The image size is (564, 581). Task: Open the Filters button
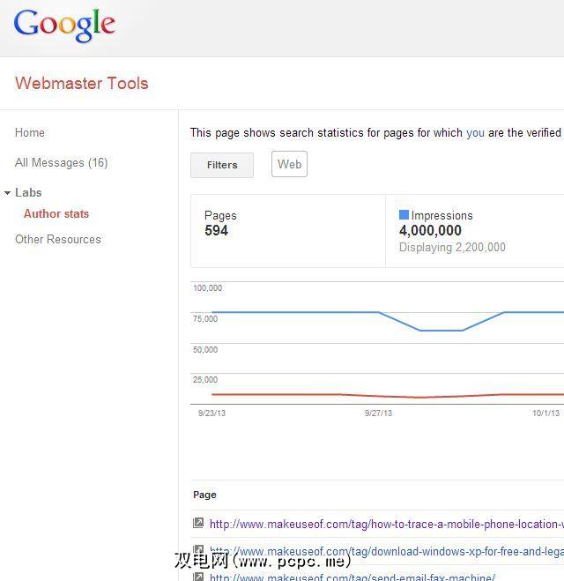222,165
